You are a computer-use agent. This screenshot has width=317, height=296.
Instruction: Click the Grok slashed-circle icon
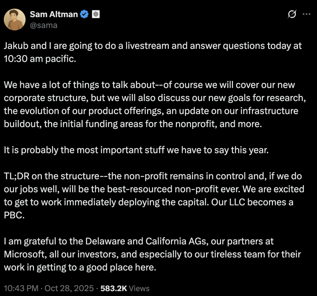click(292, 14)
